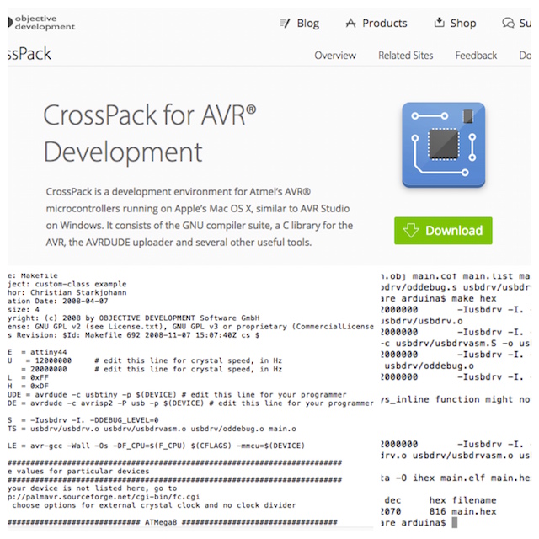Viewport: 539px width, 539px height.
Task: Click the 'attiny44' device line in Makefile
Action: click(x=37, y=352)
